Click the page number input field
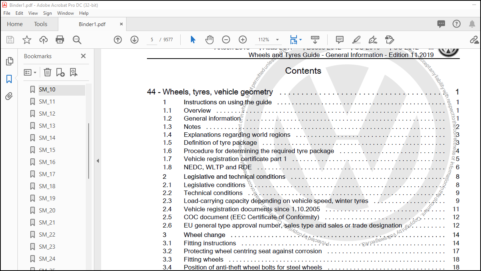Viewport: 481px width, 271px height. [152, 40]
